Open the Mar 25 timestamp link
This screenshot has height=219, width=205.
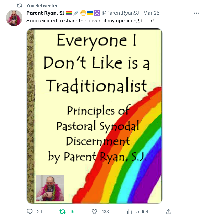[151, 13]
